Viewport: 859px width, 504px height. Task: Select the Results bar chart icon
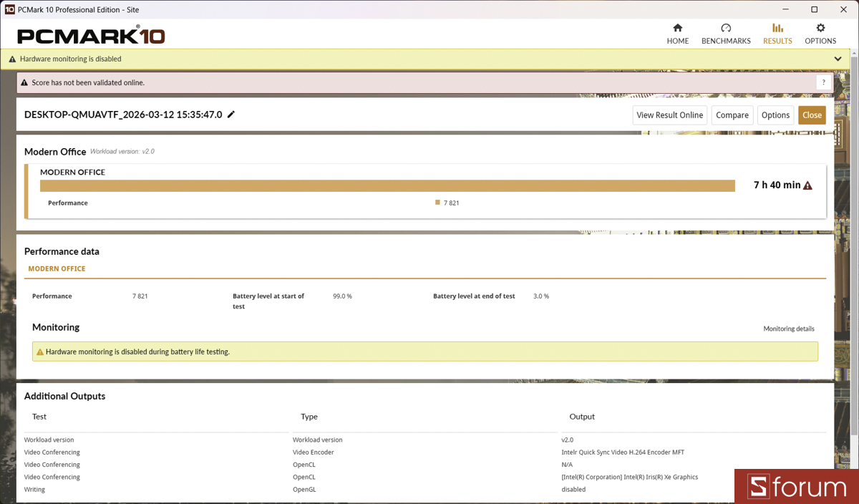tap(777, 28)
